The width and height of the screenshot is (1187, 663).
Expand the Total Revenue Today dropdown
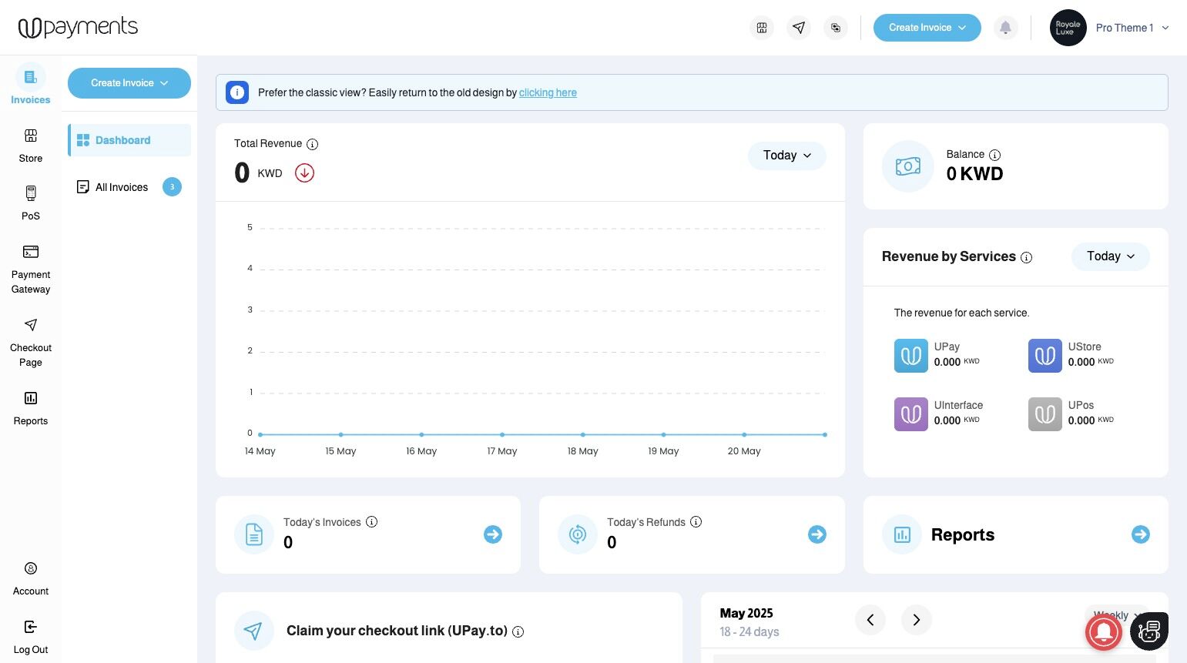(786, 156)
